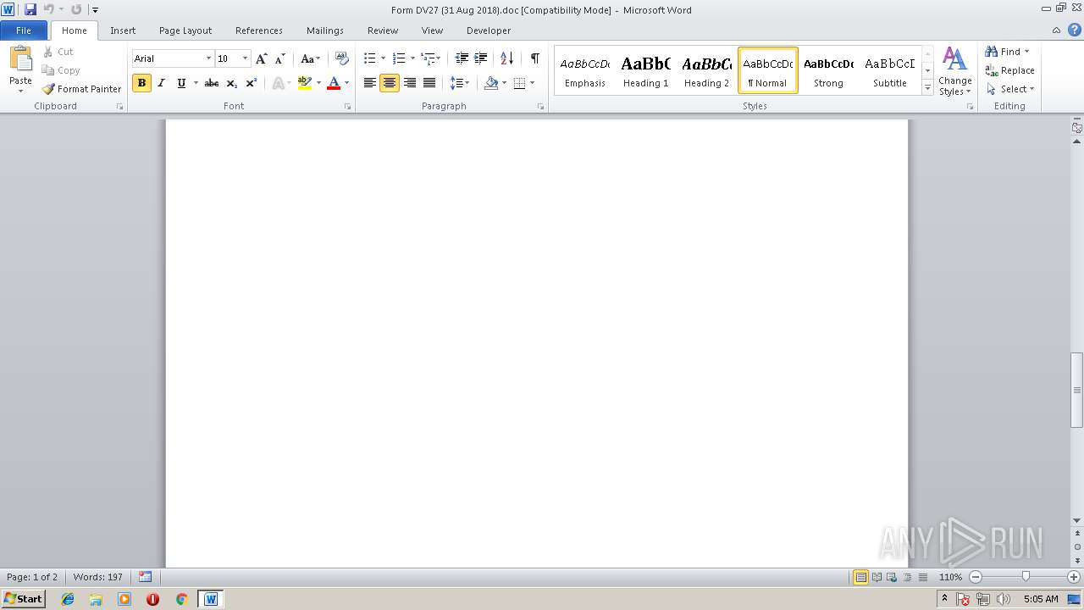Viewport: 1084px width, 610px height.
Task: Open the Arial font name dropdown
Action: [x=208, y=58]
